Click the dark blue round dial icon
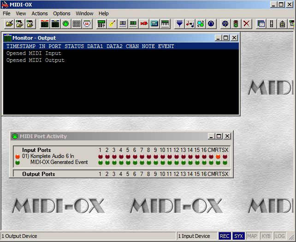Screen dimensions: 296x242 click(211, 24)
